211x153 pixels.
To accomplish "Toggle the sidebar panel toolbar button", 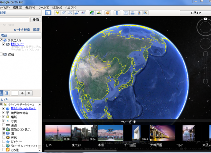I will (x=48, y=13).
